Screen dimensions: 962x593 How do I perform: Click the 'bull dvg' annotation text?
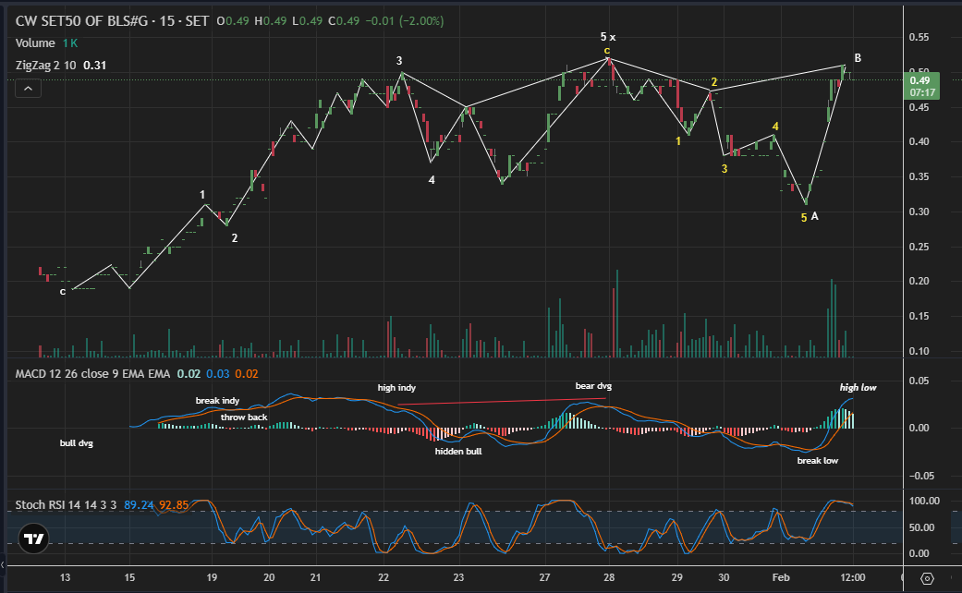point(76,442)
